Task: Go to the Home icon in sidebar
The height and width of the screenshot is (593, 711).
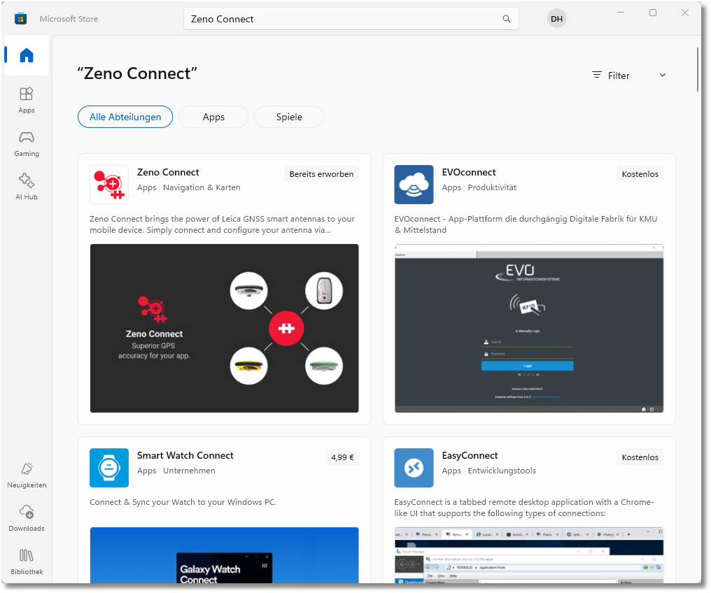Action: pyautogui.click(x=27, y=55)
